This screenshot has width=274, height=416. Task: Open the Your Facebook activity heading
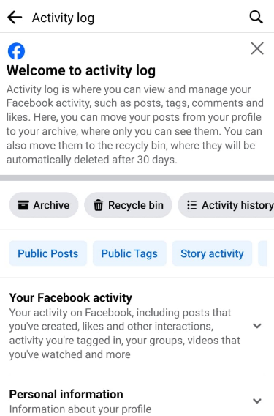click(71, 297)
